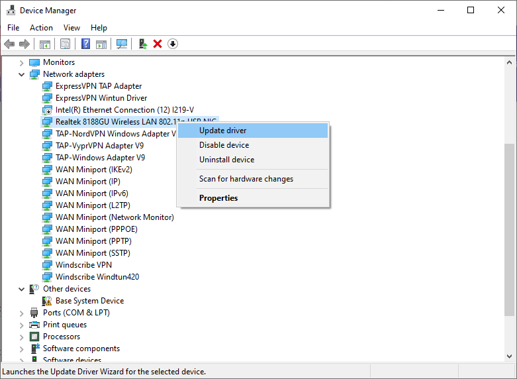
Task: Select WAN Miniport (PPPOE)
Action: click(x=96, y=229)
